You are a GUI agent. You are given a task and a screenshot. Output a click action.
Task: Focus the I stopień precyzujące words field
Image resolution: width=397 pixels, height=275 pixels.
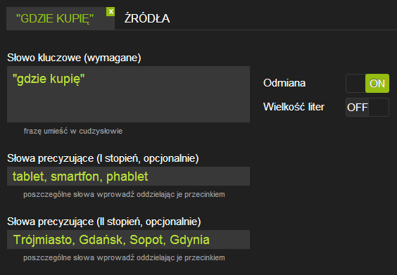point(128,177)
